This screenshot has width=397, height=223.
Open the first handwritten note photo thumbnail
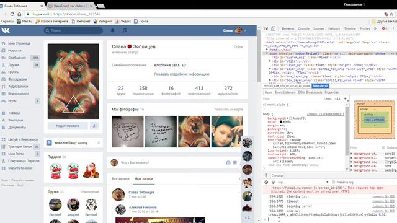(128, 131)
